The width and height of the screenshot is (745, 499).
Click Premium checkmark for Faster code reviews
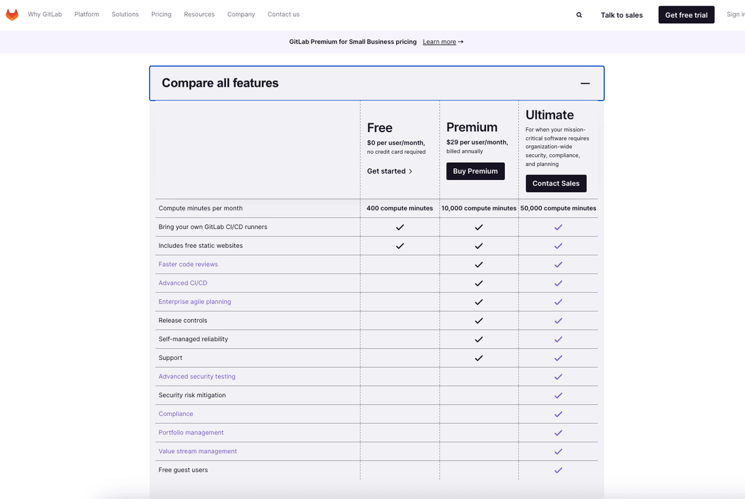pos(479,264)
